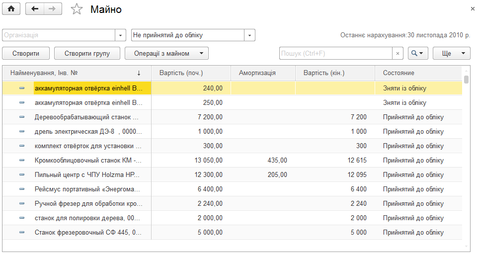Viewport: 477px width, 256px height.
Task: Click final cost value 12 095
Action: click(357, 174)
